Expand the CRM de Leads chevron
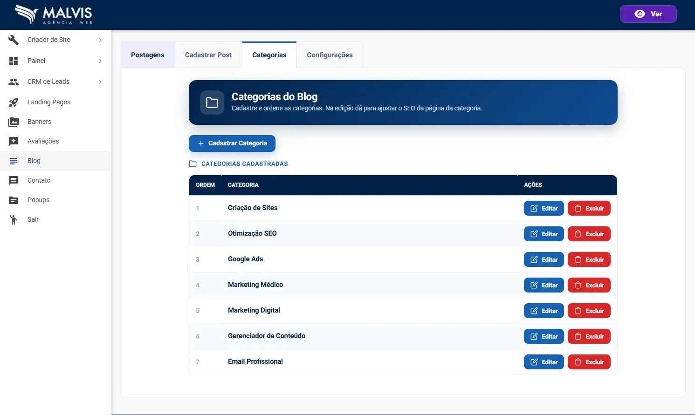The width and height of the screenshot is (695, 415). [100, 82]
